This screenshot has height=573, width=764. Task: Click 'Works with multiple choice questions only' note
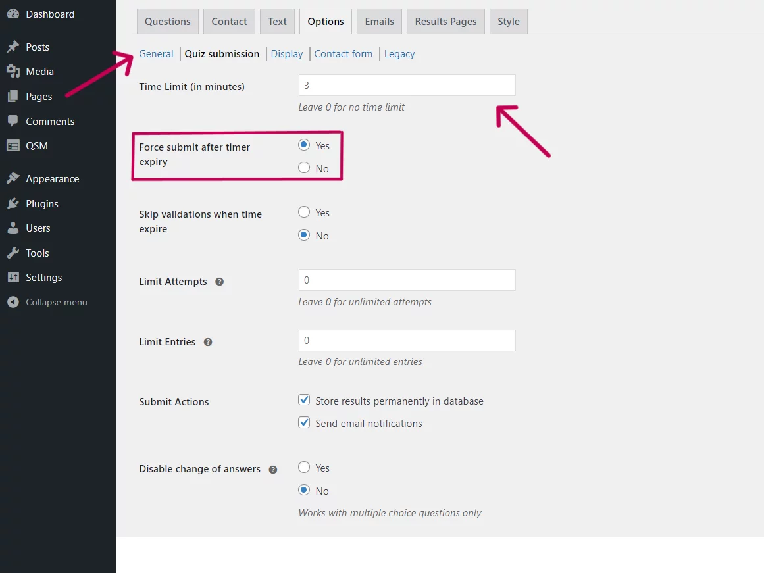(x=390, y=513)
